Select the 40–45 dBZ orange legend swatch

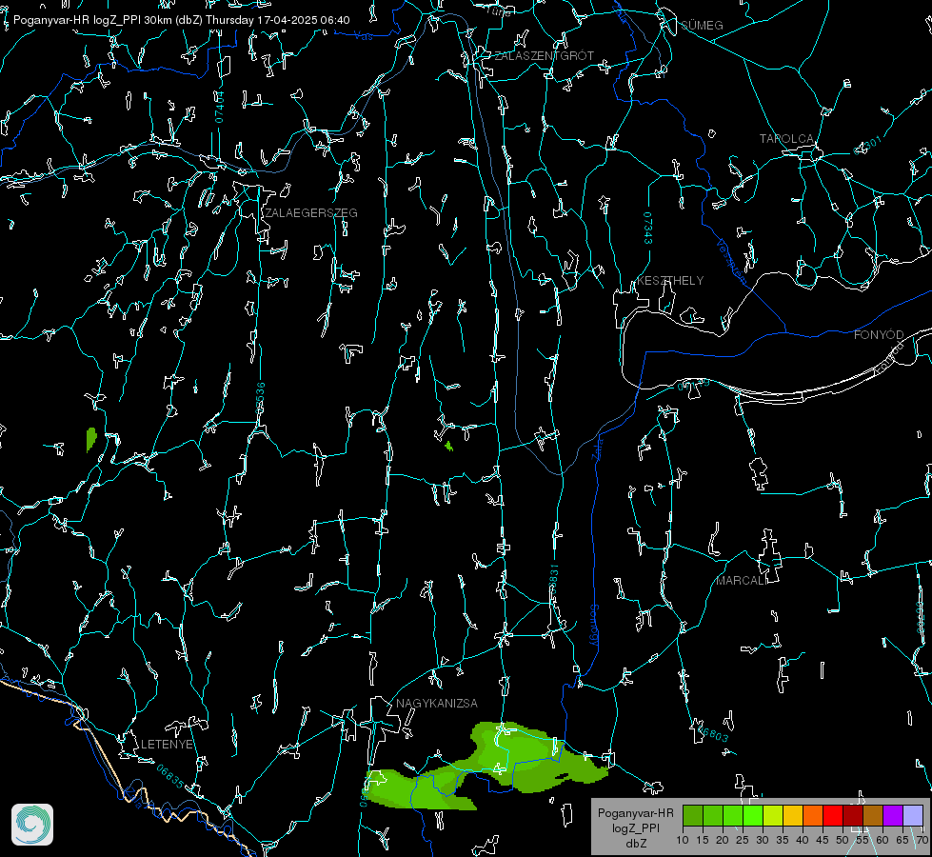tap(813, 815)
